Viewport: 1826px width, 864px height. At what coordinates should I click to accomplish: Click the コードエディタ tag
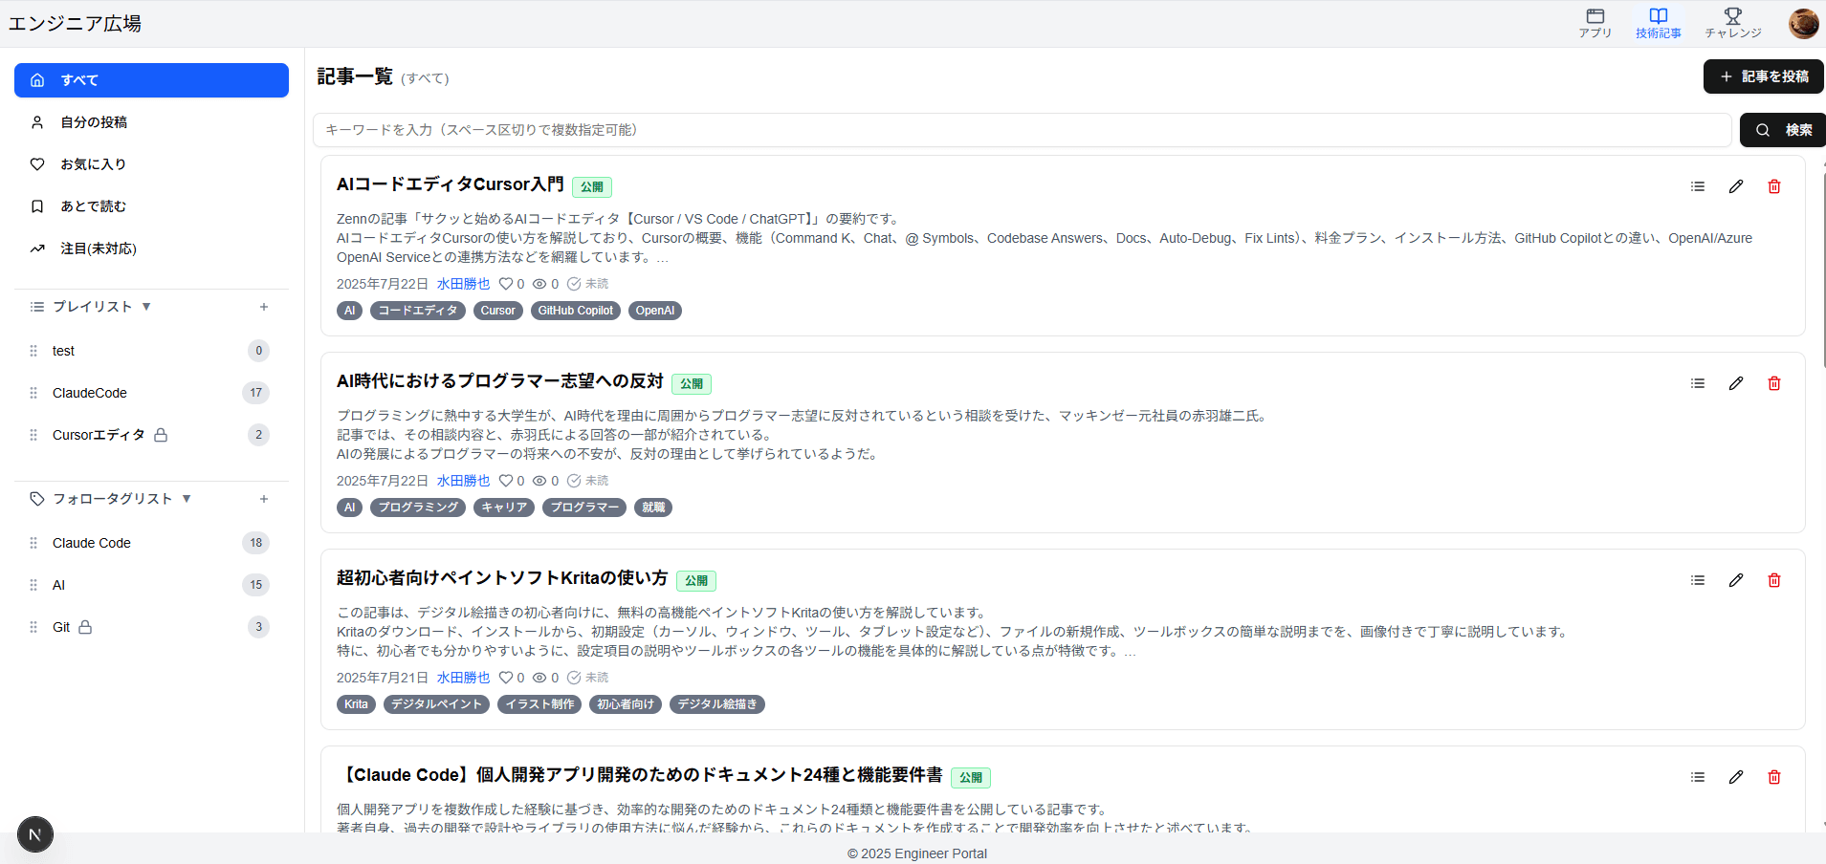[x=418, y=311]
